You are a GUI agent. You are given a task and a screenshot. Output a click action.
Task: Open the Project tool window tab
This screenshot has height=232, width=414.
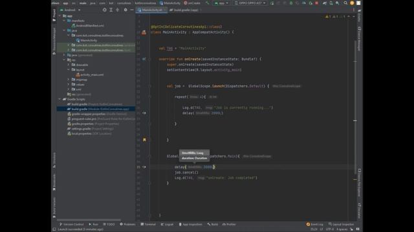54,15
